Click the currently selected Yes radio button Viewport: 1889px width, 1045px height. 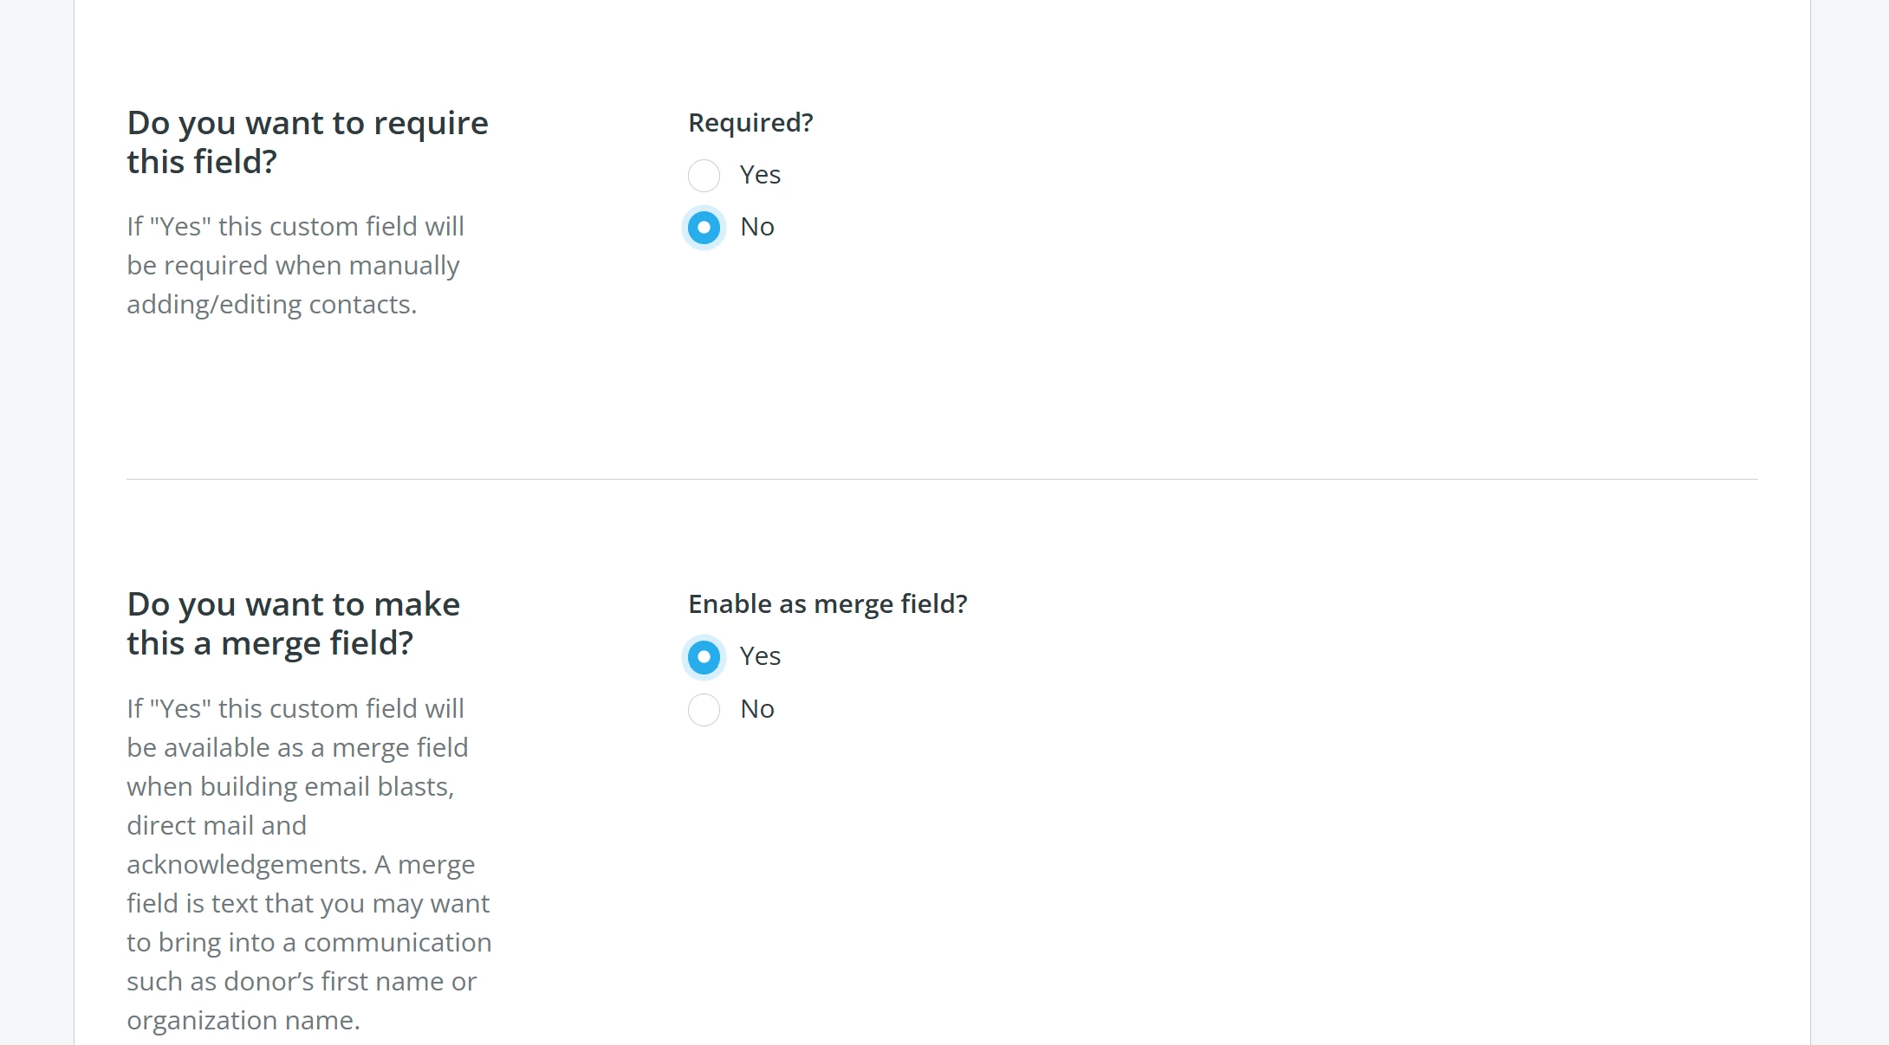tap(703, 657)
